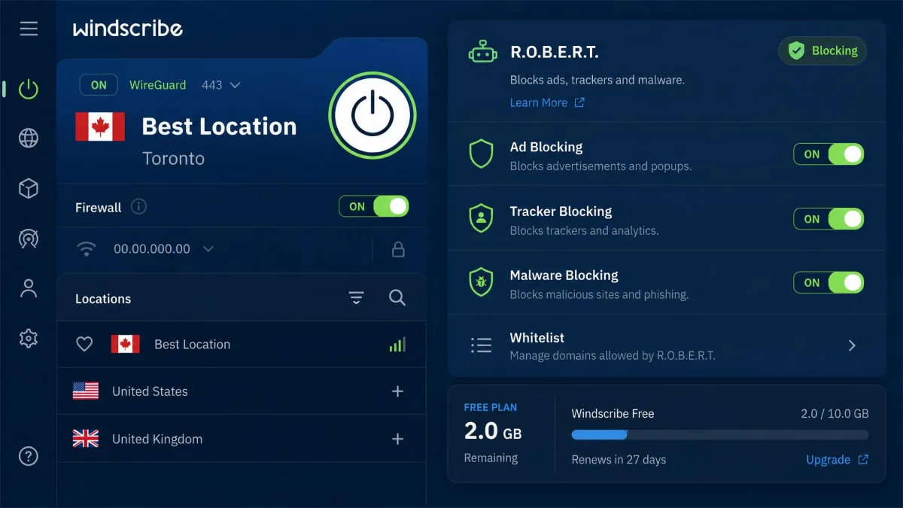Click the United States label
This screenshot has height=508, width=903.
[150, 391]
